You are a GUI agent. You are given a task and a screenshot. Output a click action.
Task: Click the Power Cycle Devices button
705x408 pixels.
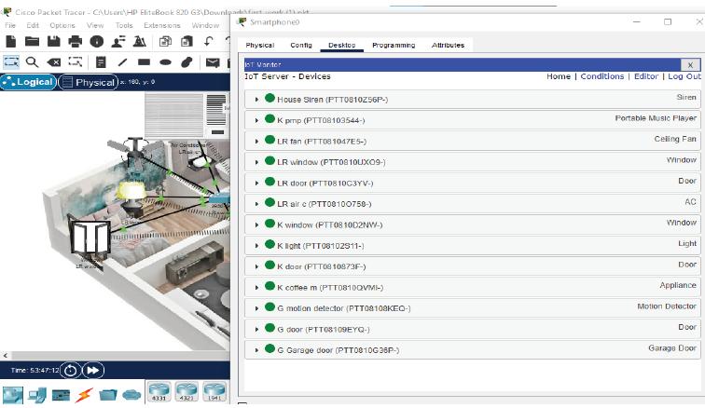coord(71,370)
